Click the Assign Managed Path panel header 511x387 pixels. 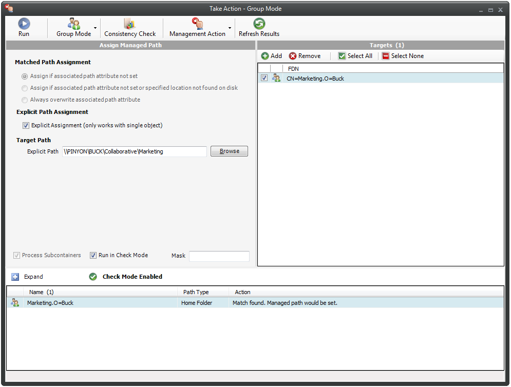click(x=130, y=45)
